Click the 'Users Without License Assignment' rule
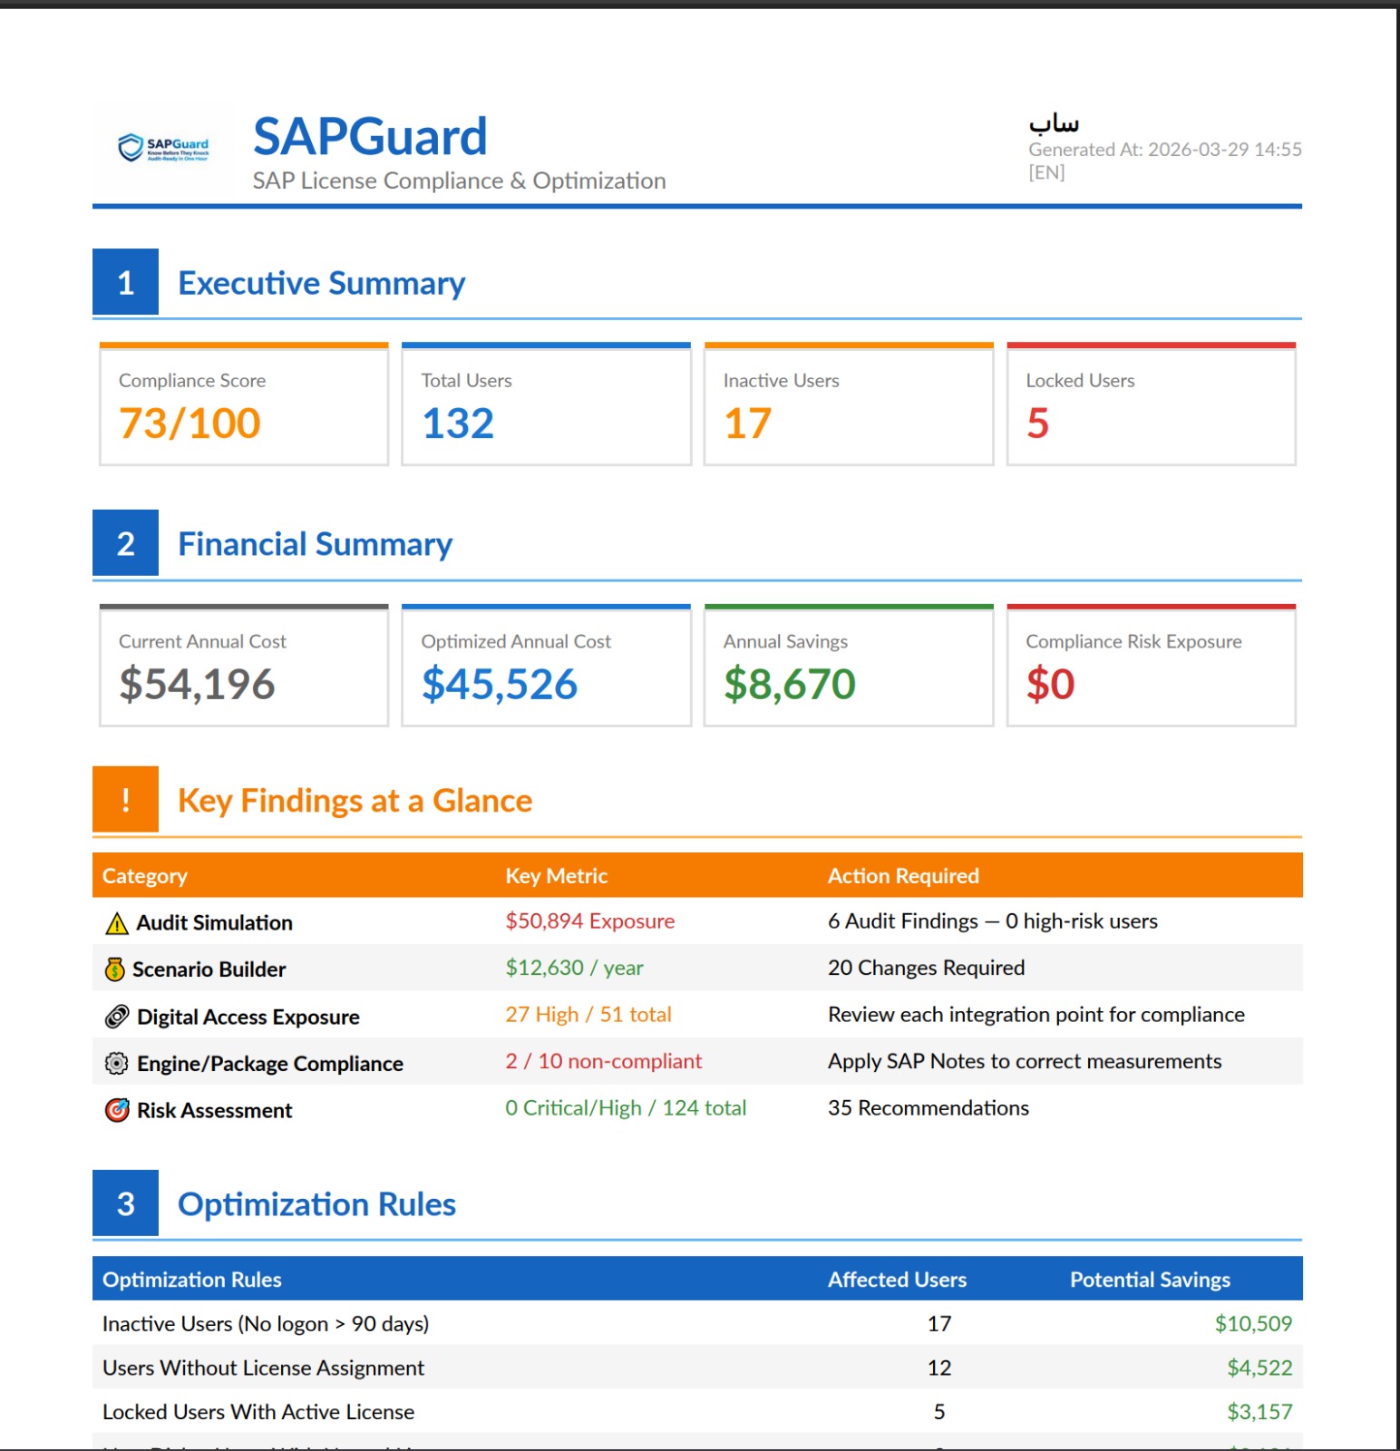 (264, 1368)
